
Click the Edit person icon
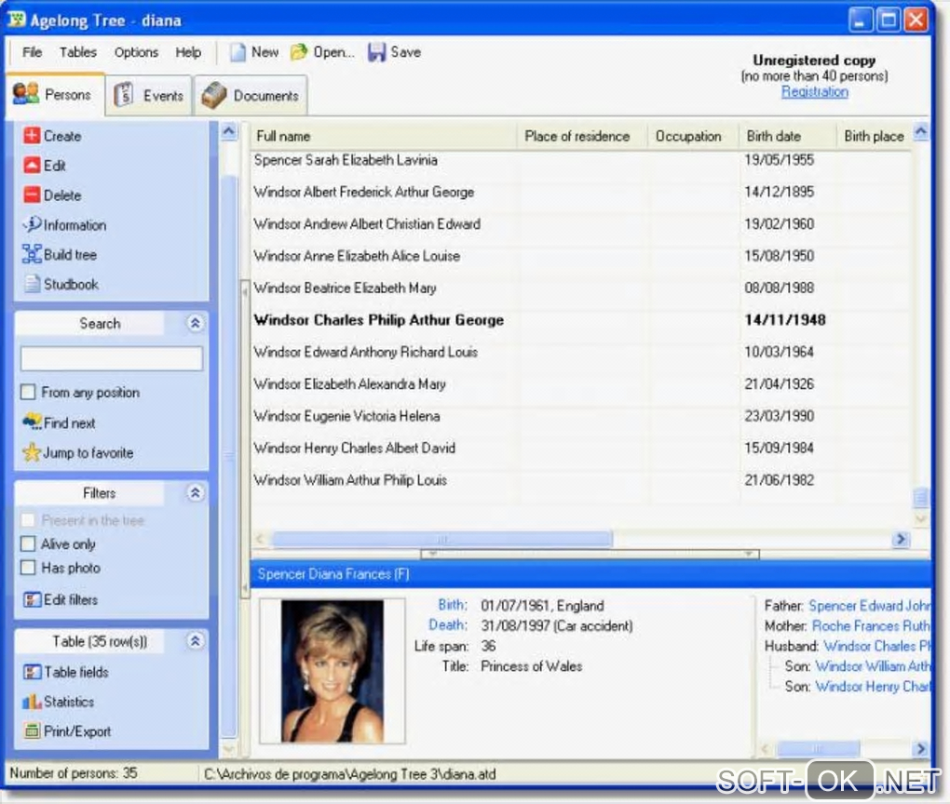[x=32, y=165]
